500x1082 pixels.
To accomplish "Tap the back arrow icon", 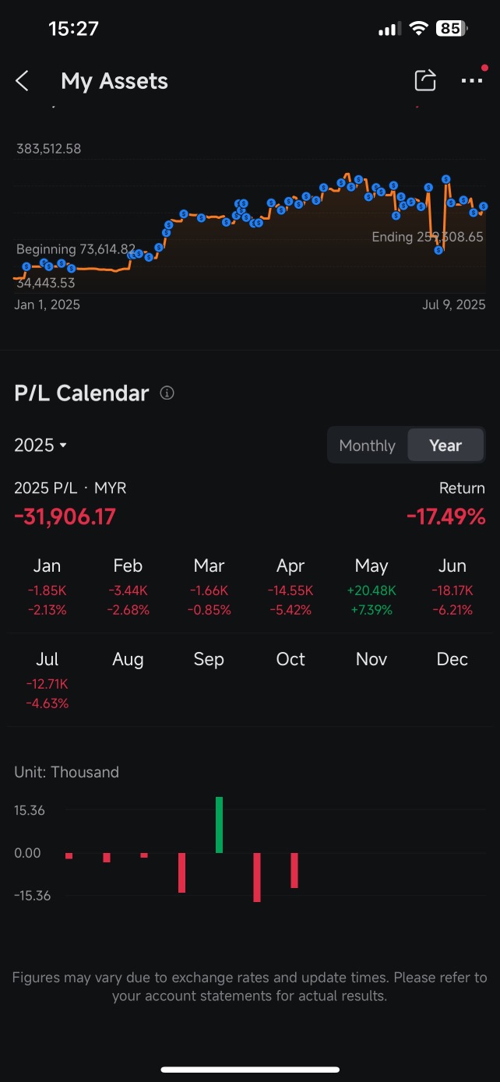I will pos(23,81).
